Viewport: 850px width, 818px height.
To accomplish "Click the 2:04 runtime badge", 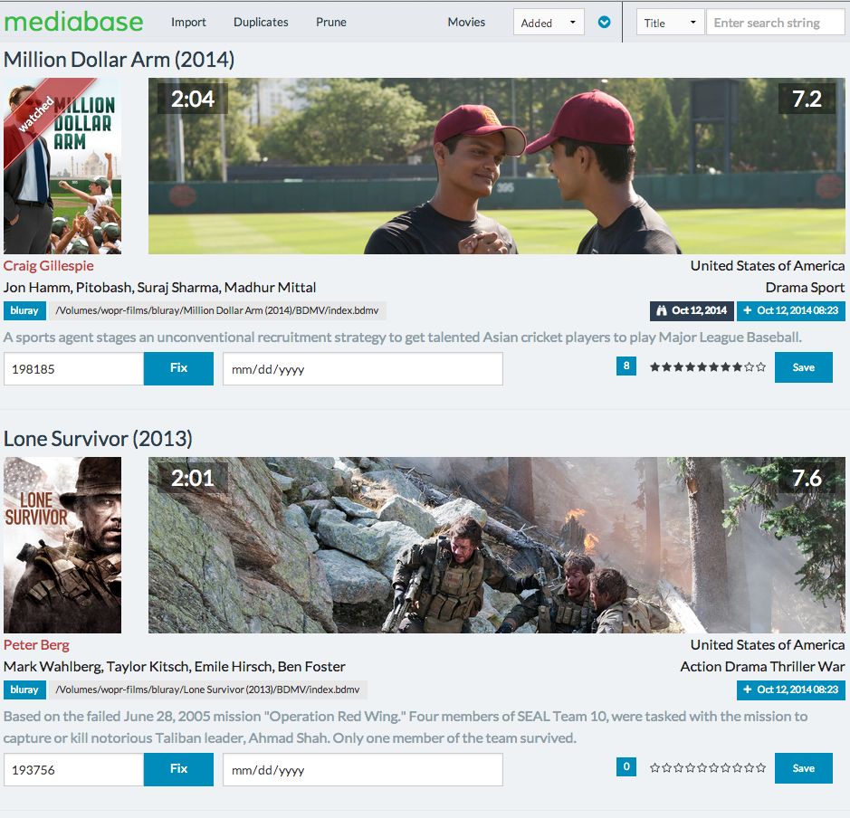I will pos(193,99).
